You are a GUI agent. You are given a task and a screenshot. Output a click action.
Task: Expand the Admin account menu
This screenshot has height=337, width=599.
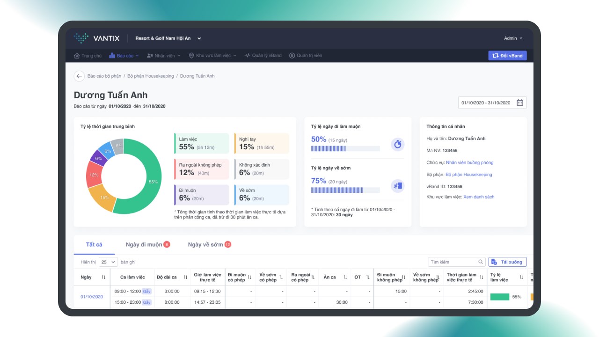click(513, 38)
